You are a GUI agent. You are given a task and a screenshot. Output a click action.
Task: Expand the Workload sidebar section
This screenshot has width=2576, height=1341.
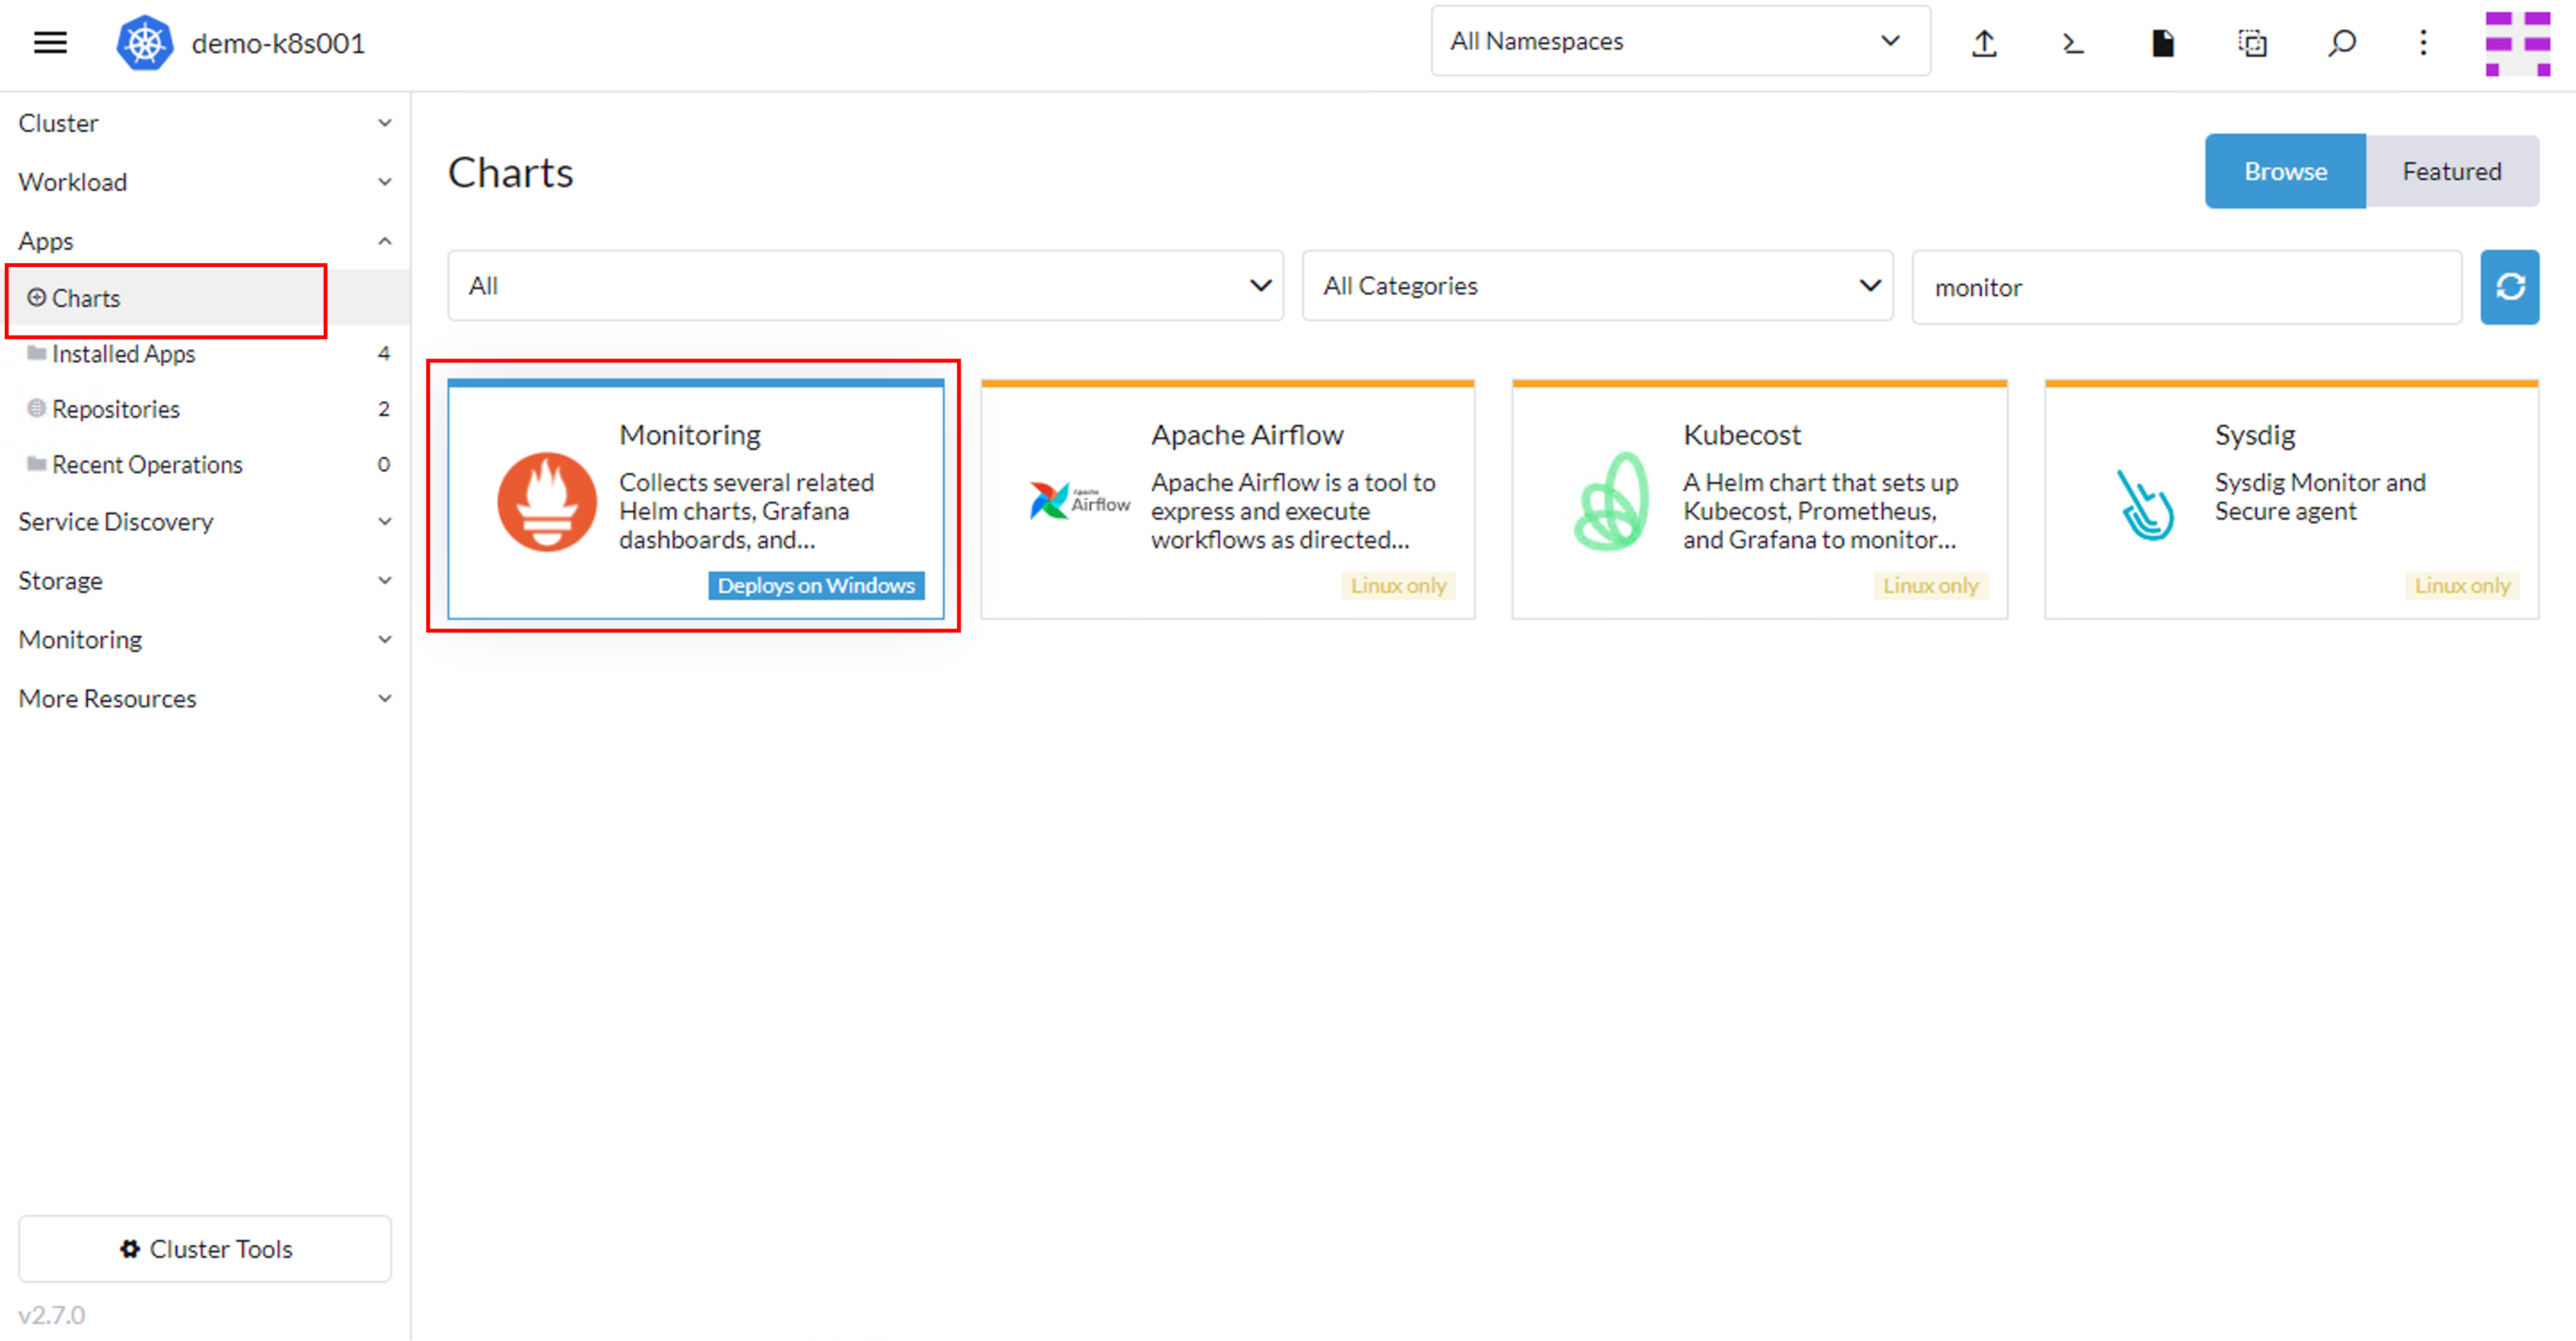pyautogui.click(x=205, y=182)
